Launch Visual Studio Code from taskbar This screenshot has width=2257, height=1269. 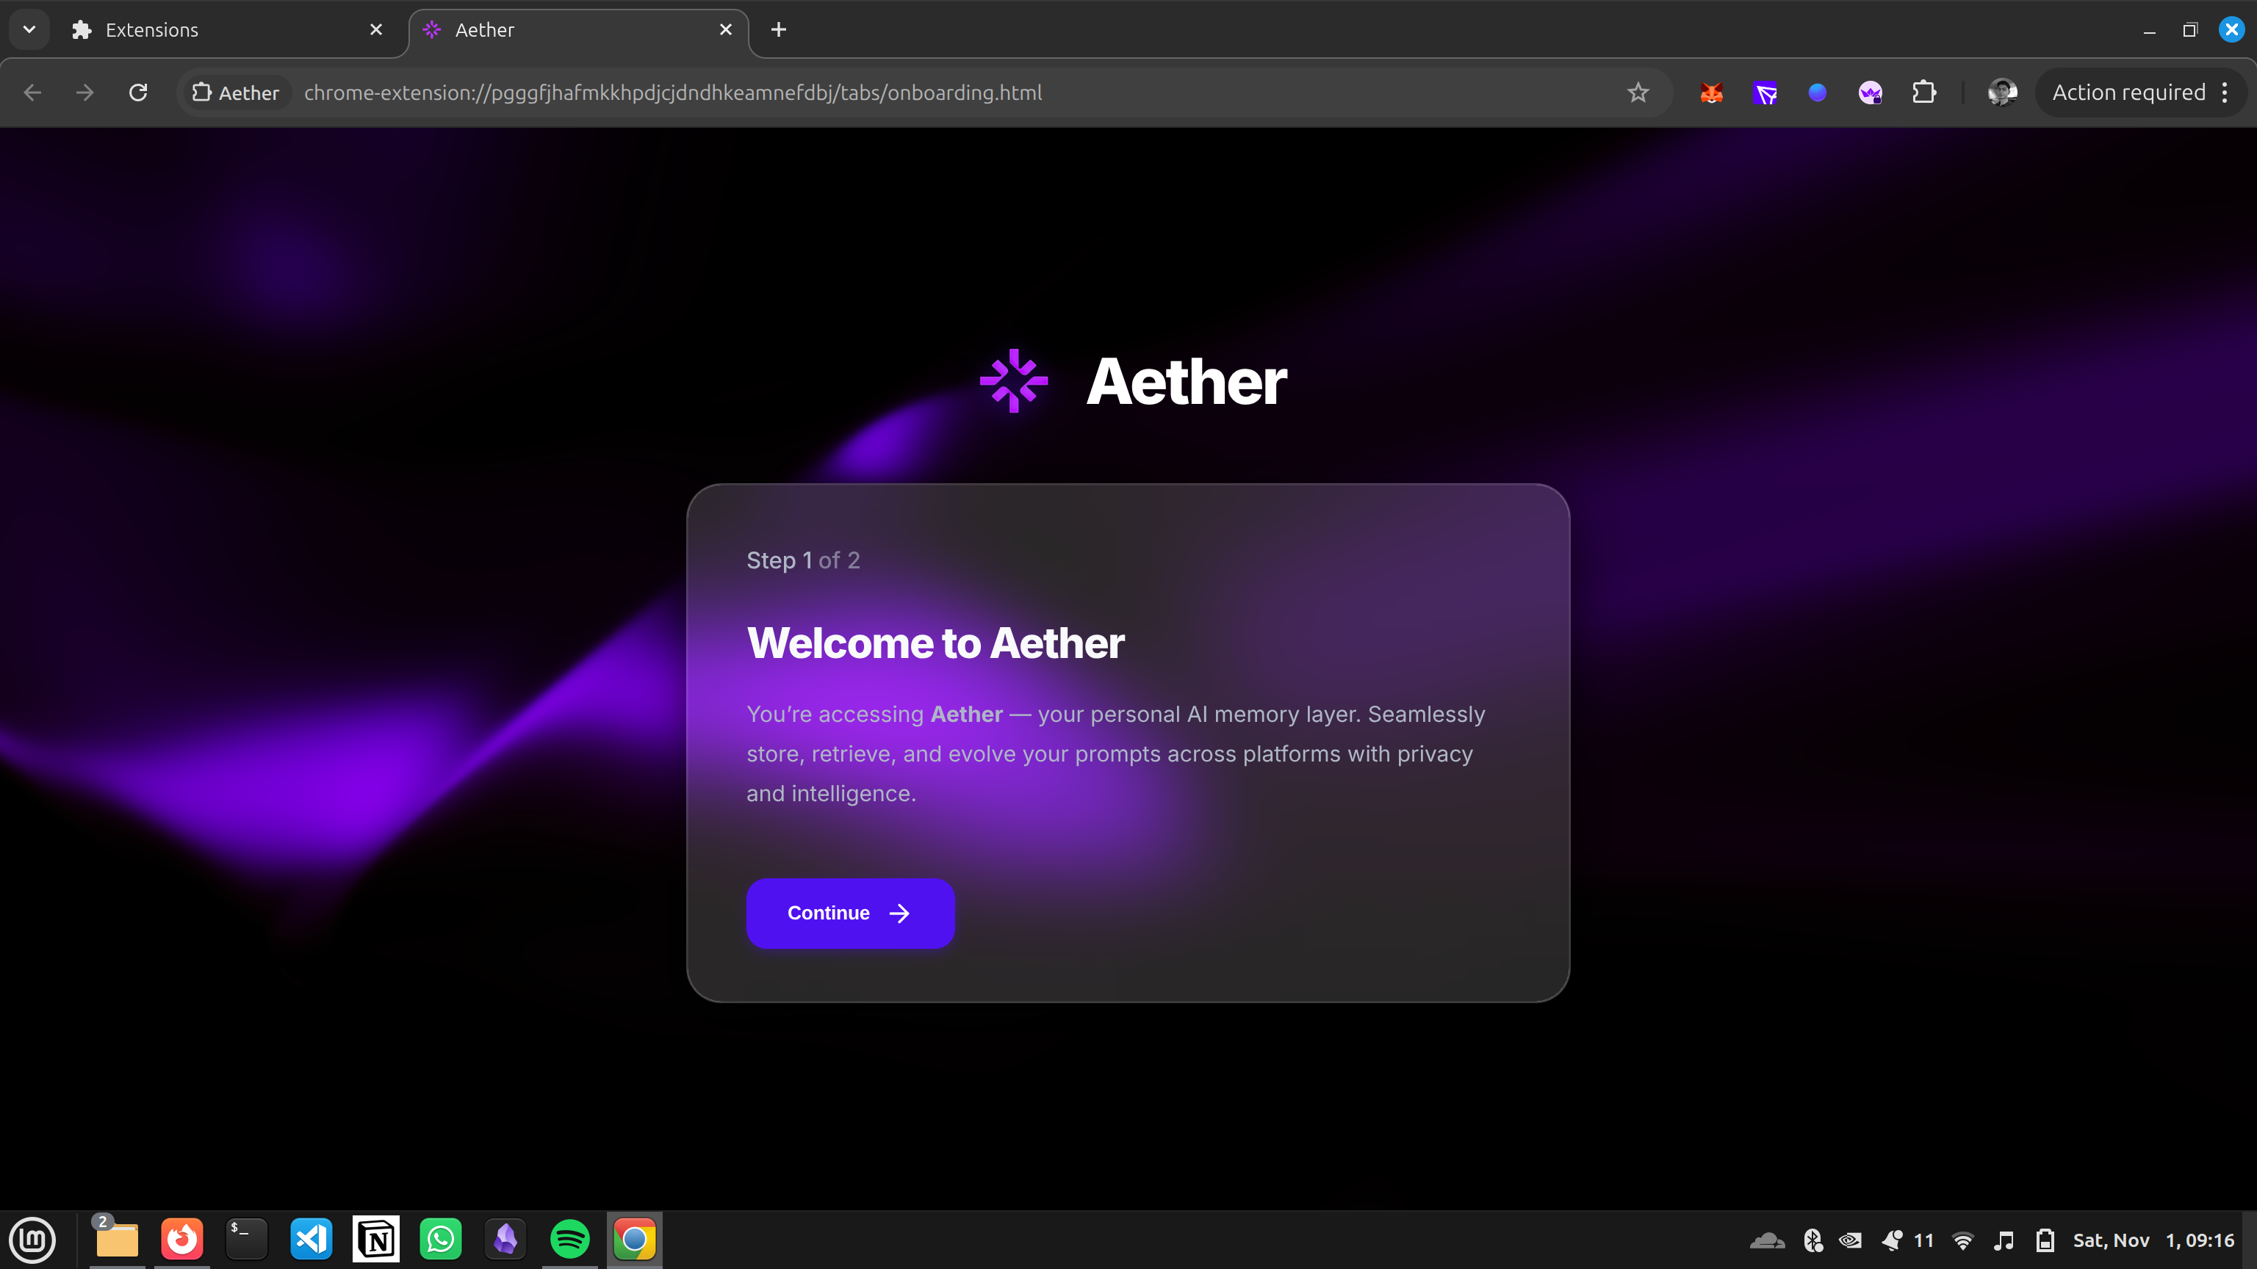311,1239
